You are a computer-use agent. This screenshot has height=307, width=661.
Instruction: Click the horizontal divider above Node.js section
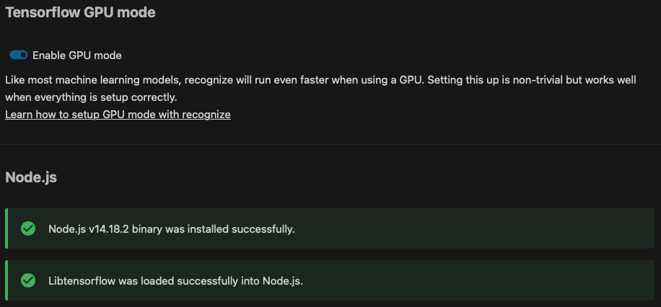tap(330, 144)
